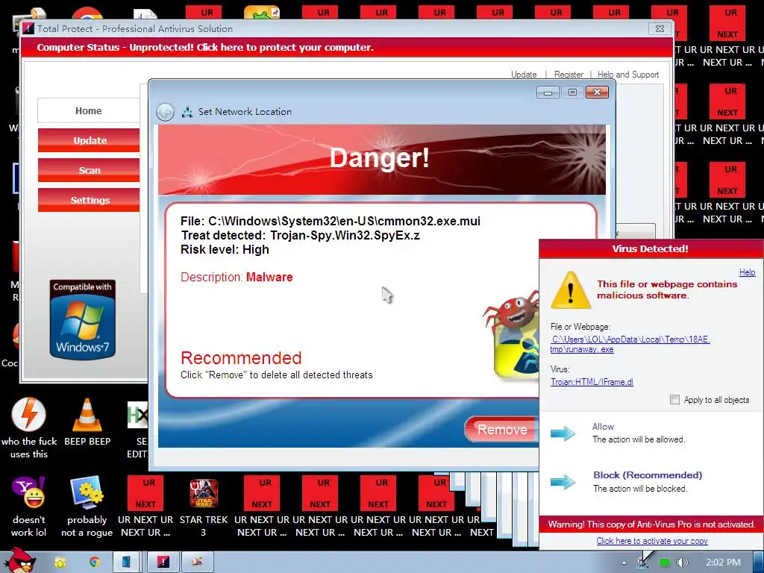The height and width of the screenshot is (573, 764).
Task: Click the red Scan sidebar button
Action: click(89, 170)
